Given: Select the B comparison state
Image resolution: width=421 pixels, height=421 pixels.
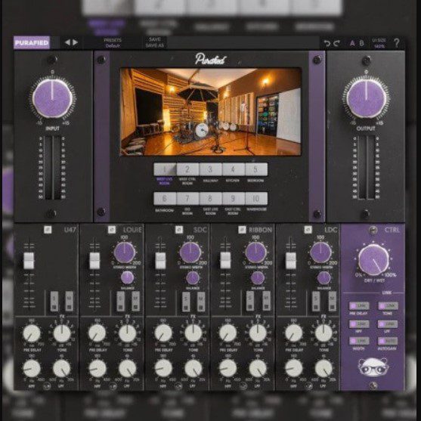Looking at the screenshot, I should pyautogui.click(x=361, y=43).
